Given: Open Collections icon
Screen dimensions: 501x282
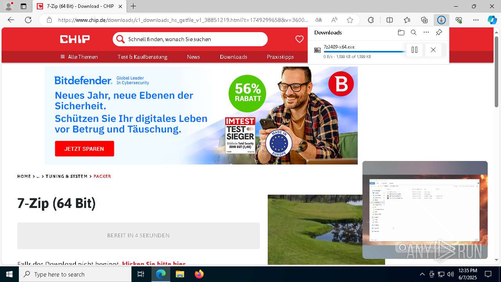Looking at the screenshot, I should click(x=424, y=20).
